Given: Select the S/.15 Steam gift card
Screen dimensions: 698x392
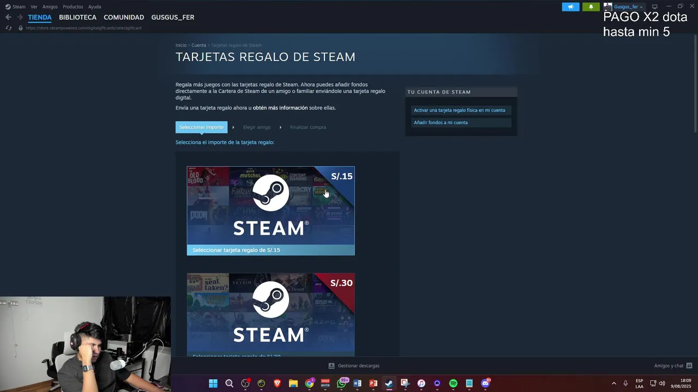Looking at the screenshot, I should tap(270, 211).
